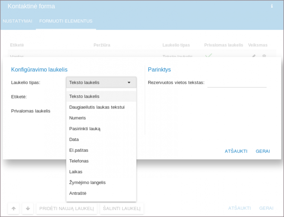
Task: Click the Rezervuotos vietos tekstas input field
Action: [x=236, y=83]
